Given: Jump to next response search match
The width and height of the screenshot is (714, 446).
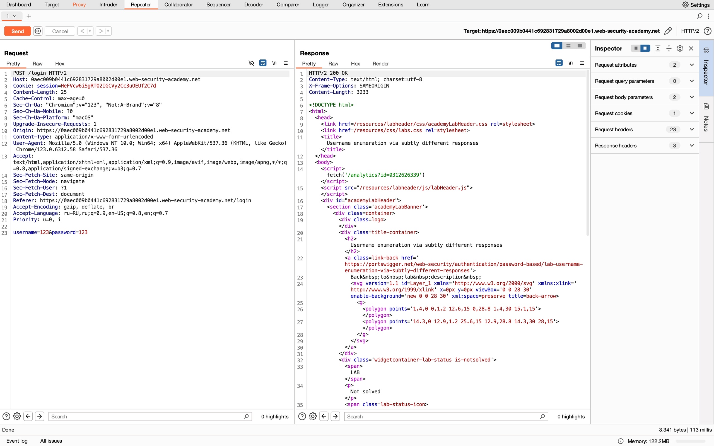Looking at the screenshot, I should click(x=336, y=416).
